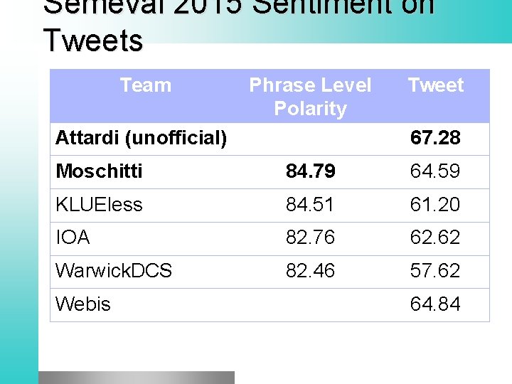
Task: Click the 'IOA' team cell
Action: point(73,238)
